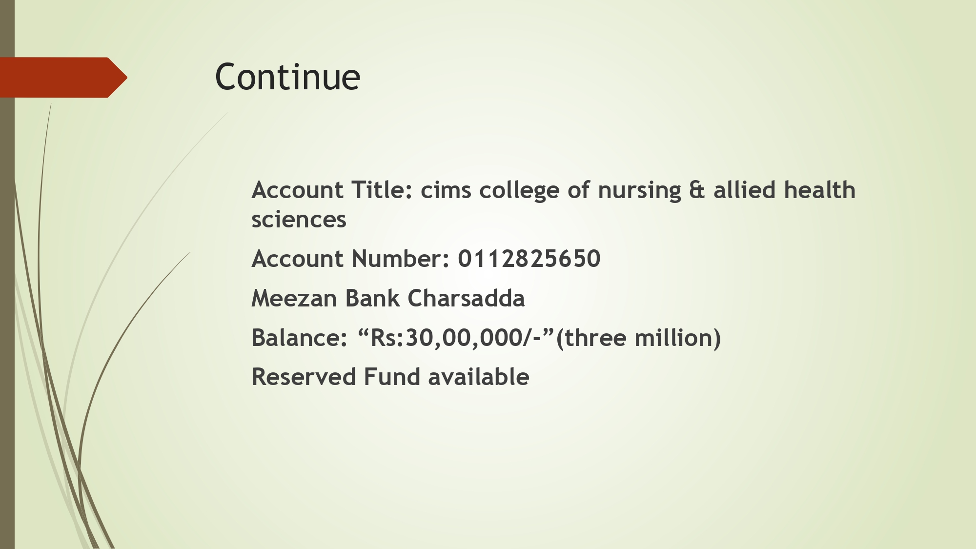Screen dimensions: 976x549
Task: Click the words "allied health"
Action: tap(784, 190)
